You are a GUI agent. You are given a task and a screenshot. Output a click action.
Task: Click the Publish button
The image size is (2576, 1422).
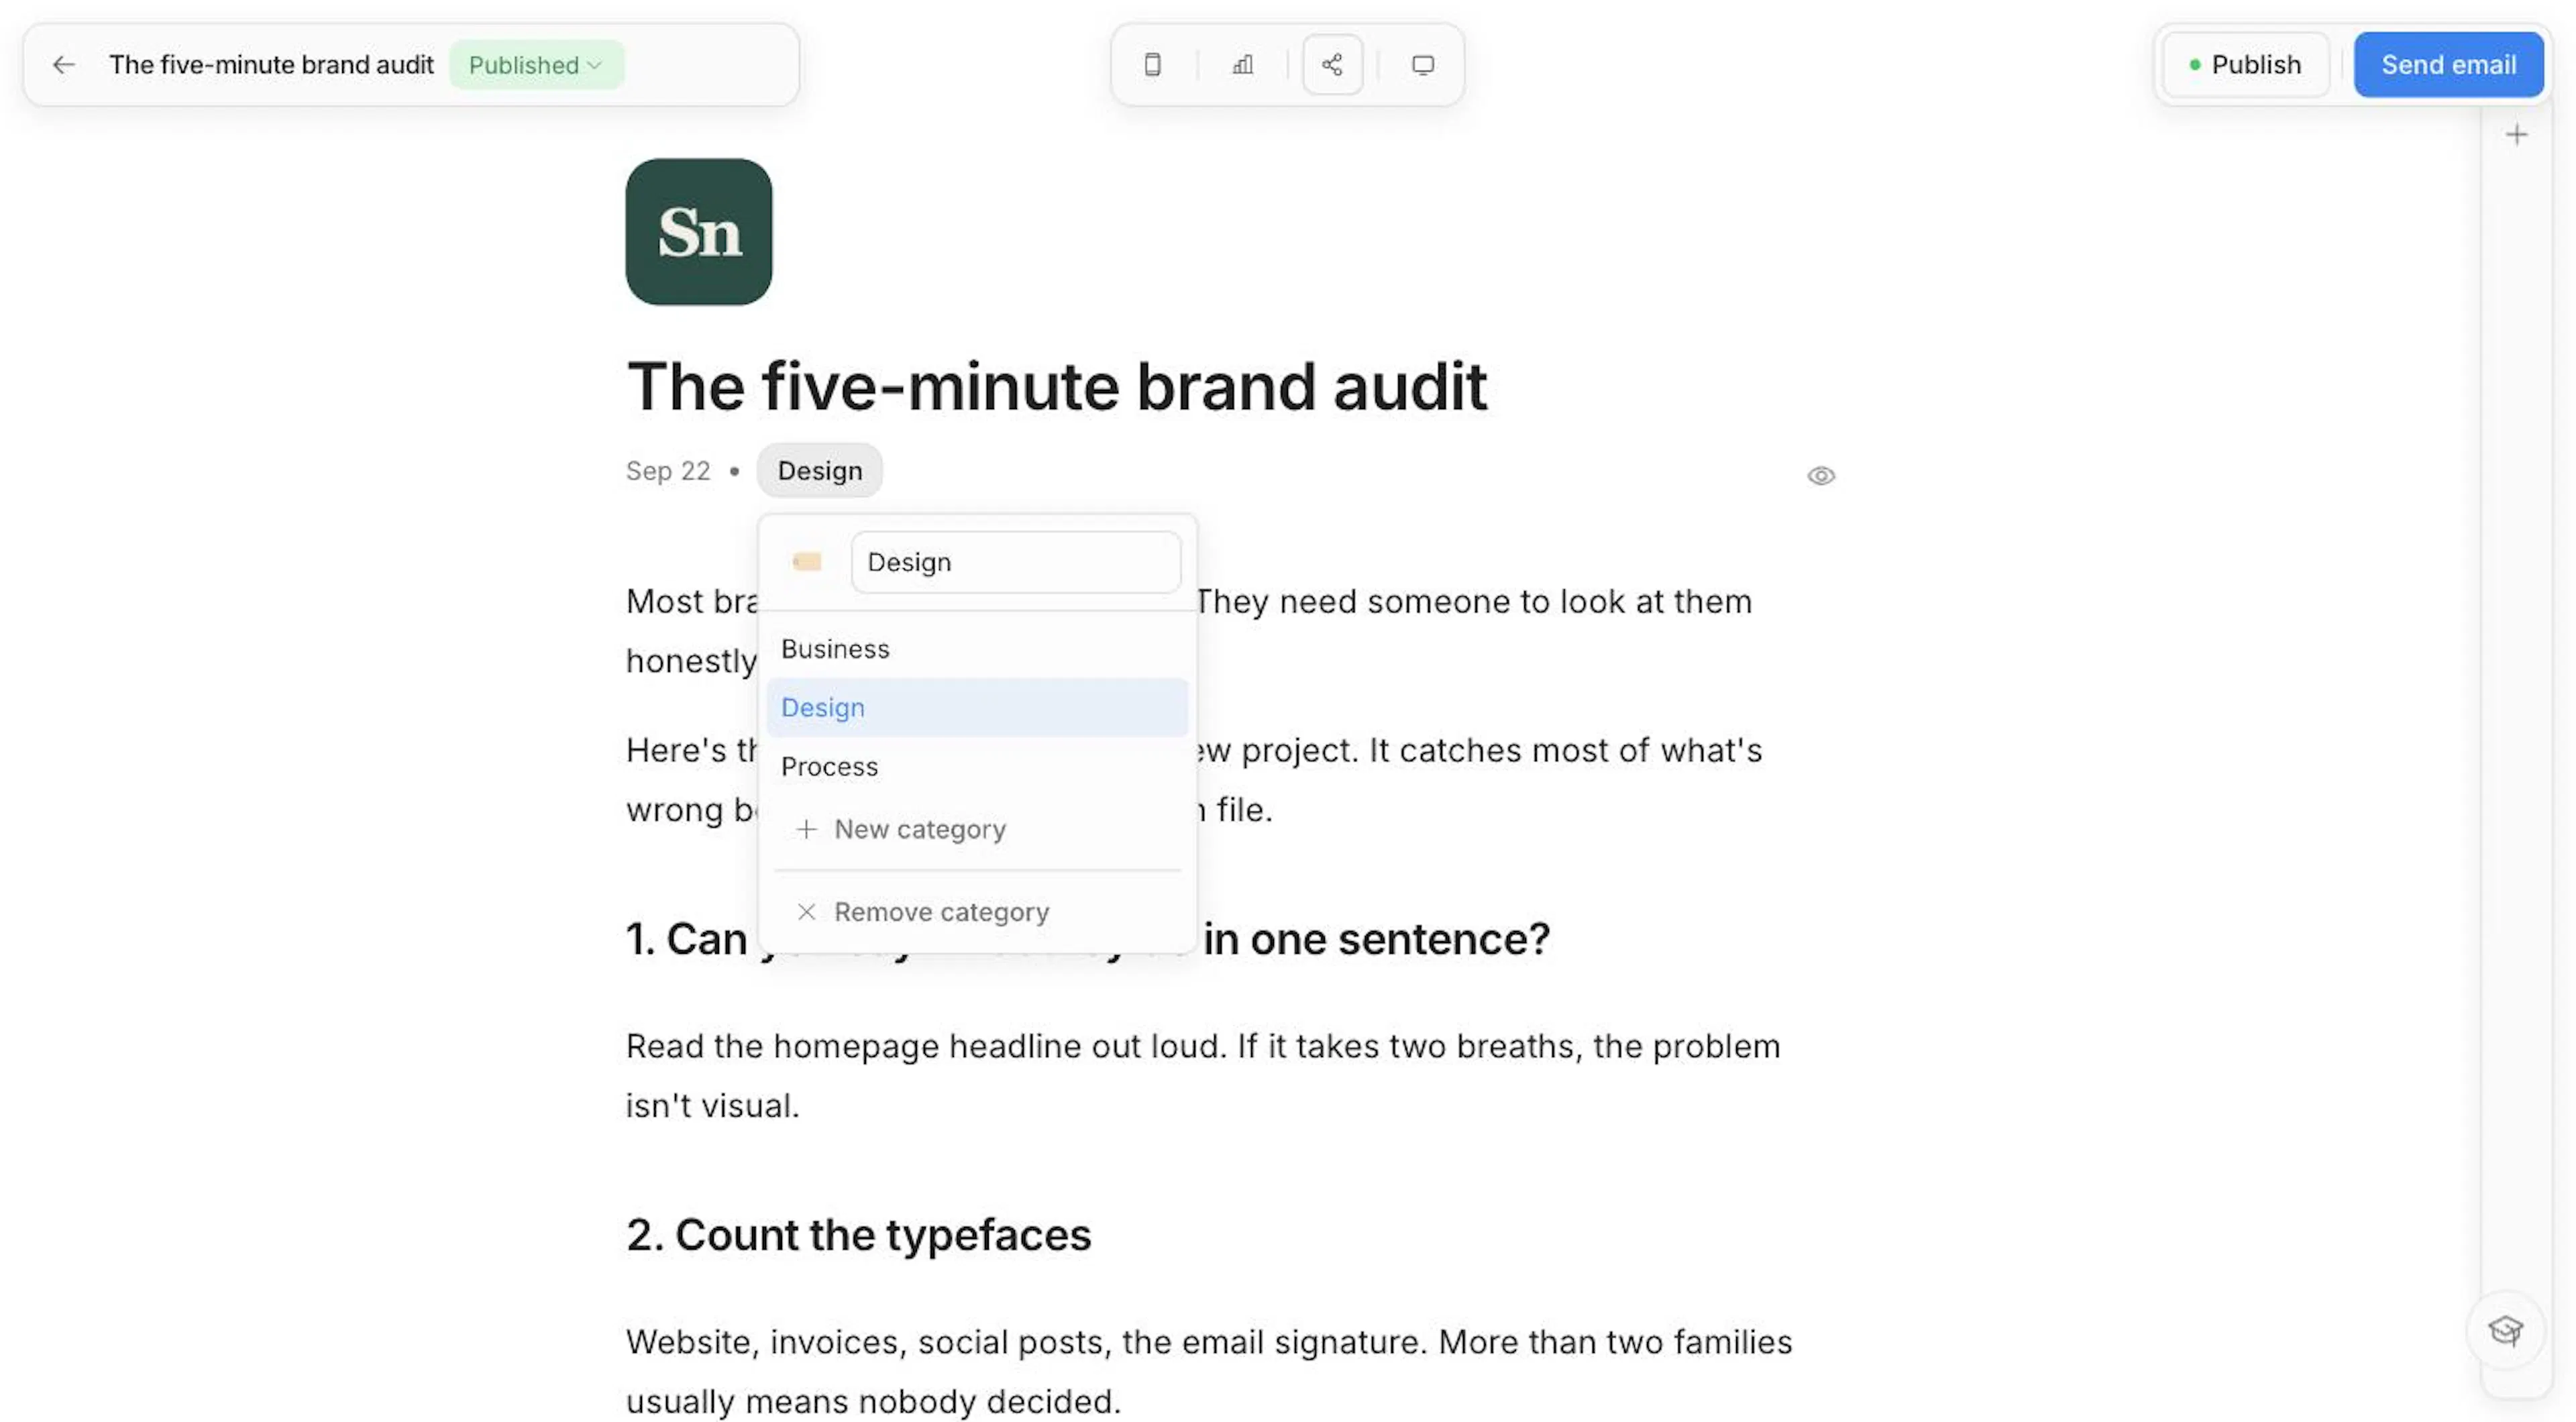2245,65
